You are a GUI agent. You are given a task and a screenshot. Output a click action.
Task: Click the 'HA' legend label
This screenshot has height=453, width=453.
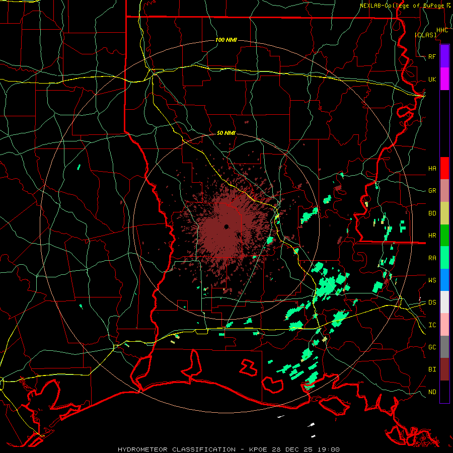coord(432,168)
